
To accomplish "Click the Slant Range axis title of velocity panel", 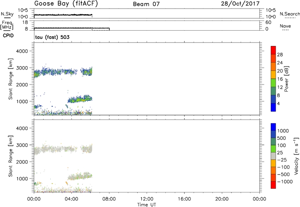I will coord(10,156).
